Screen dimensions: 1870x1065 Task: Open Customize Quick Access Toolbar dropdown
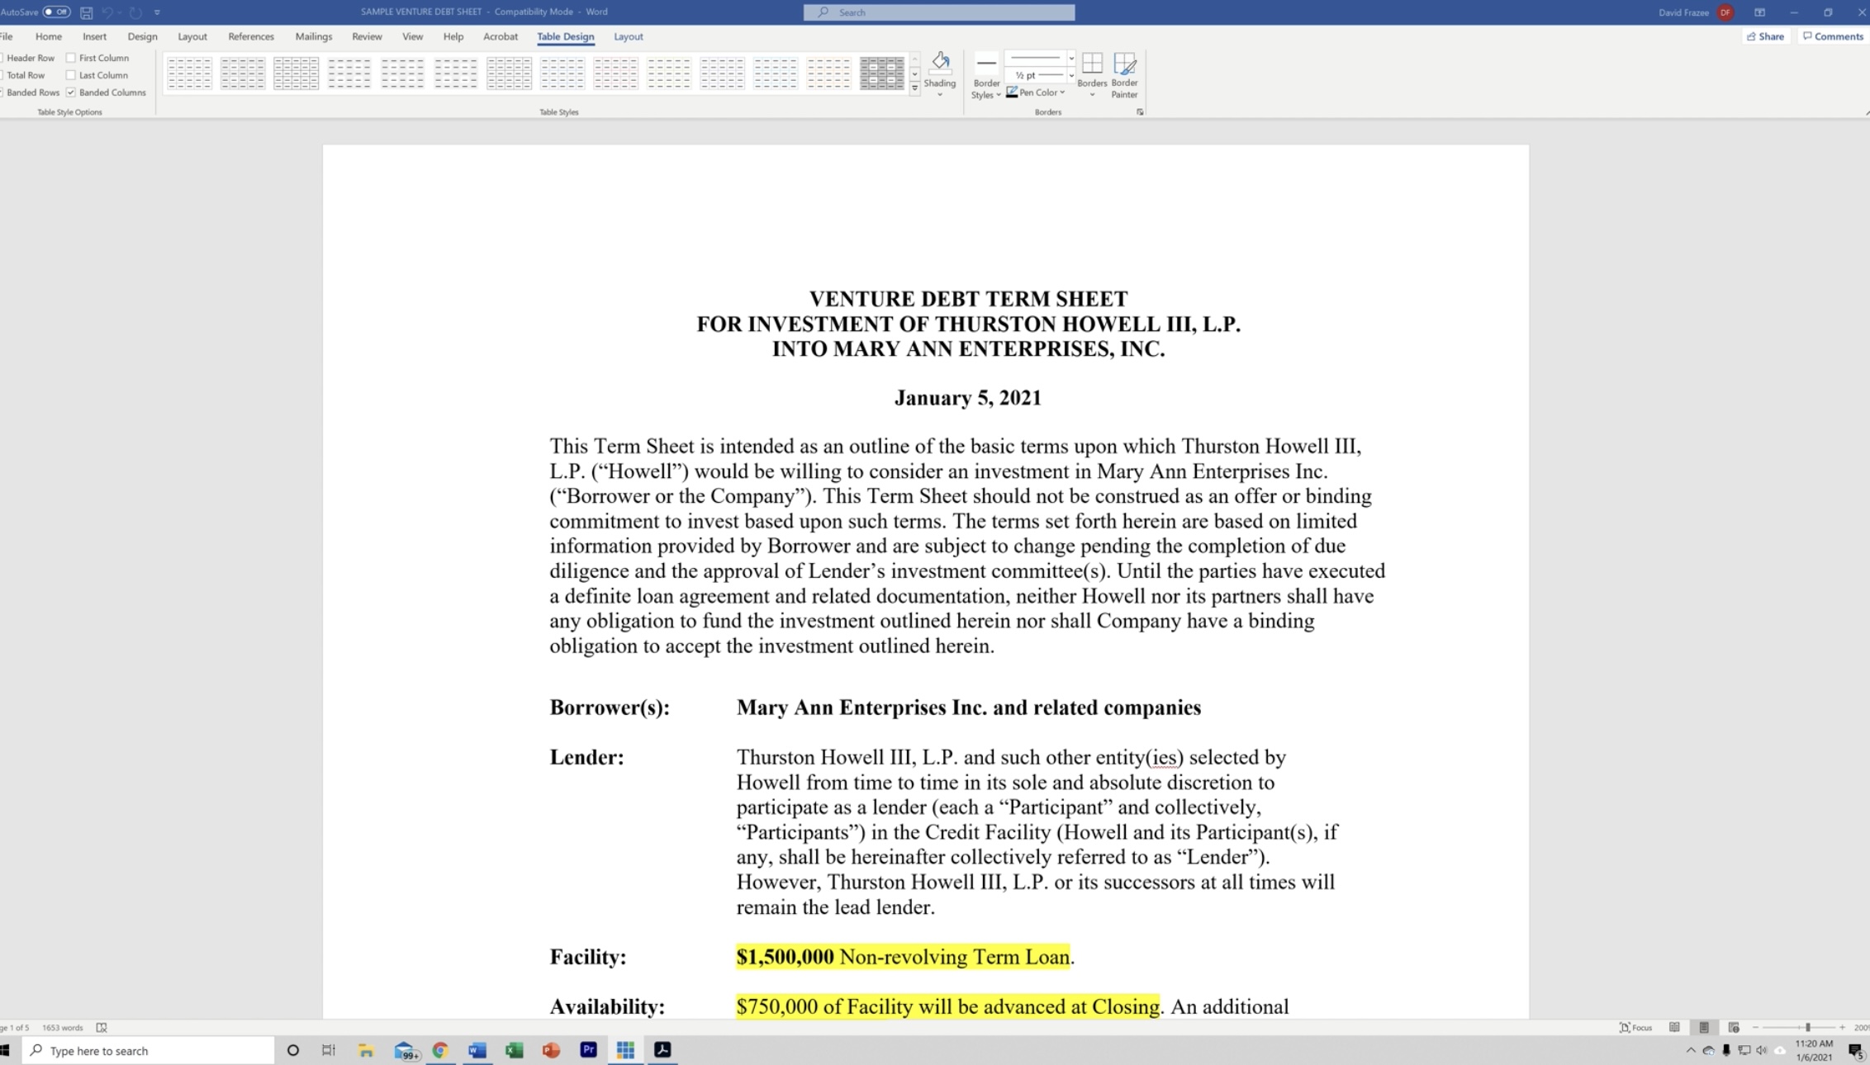coord(157,12)
